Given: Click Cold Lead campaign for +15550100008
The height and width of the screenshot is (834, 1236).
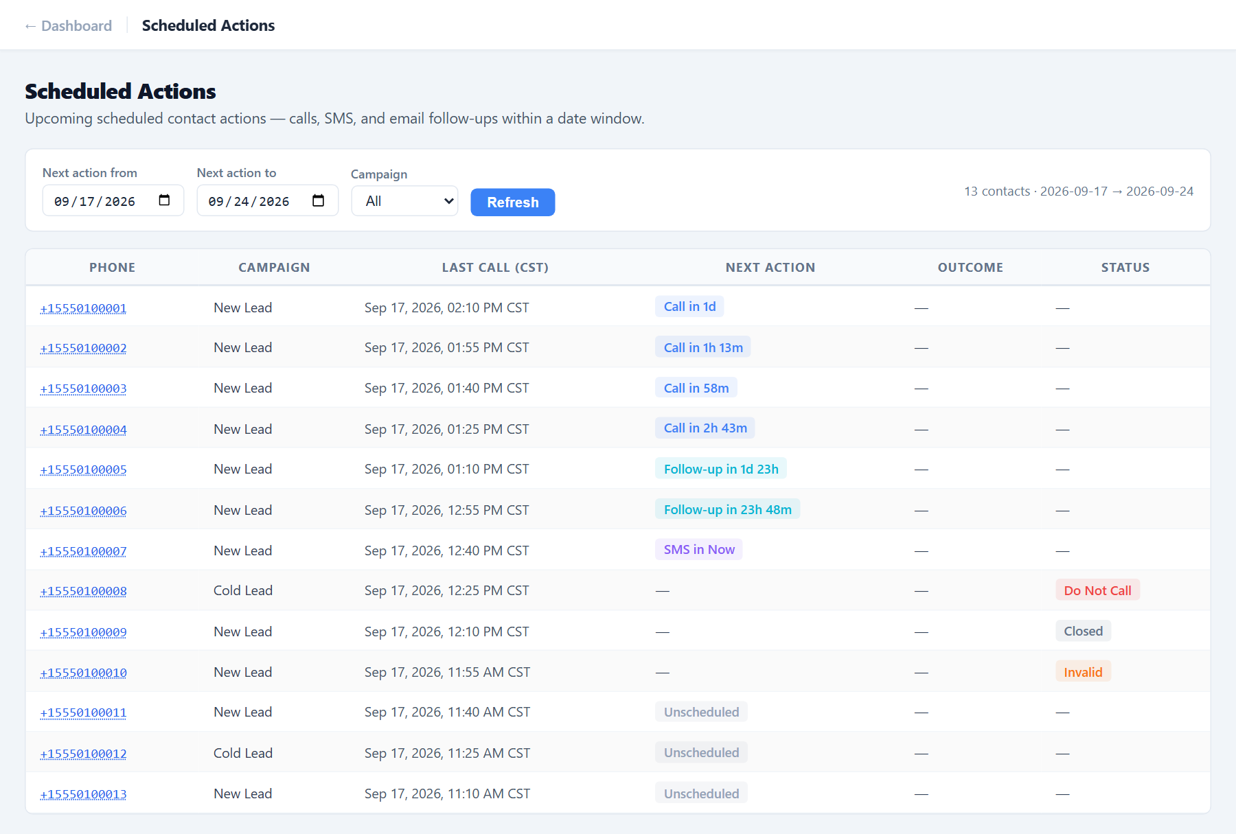Looking at the screenshot, I should point(243,590).
